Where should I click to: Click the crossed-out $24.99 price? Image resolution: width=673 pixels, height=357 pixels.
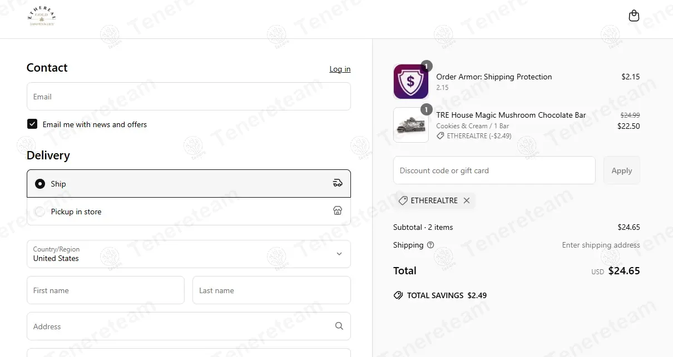(630, 115)
